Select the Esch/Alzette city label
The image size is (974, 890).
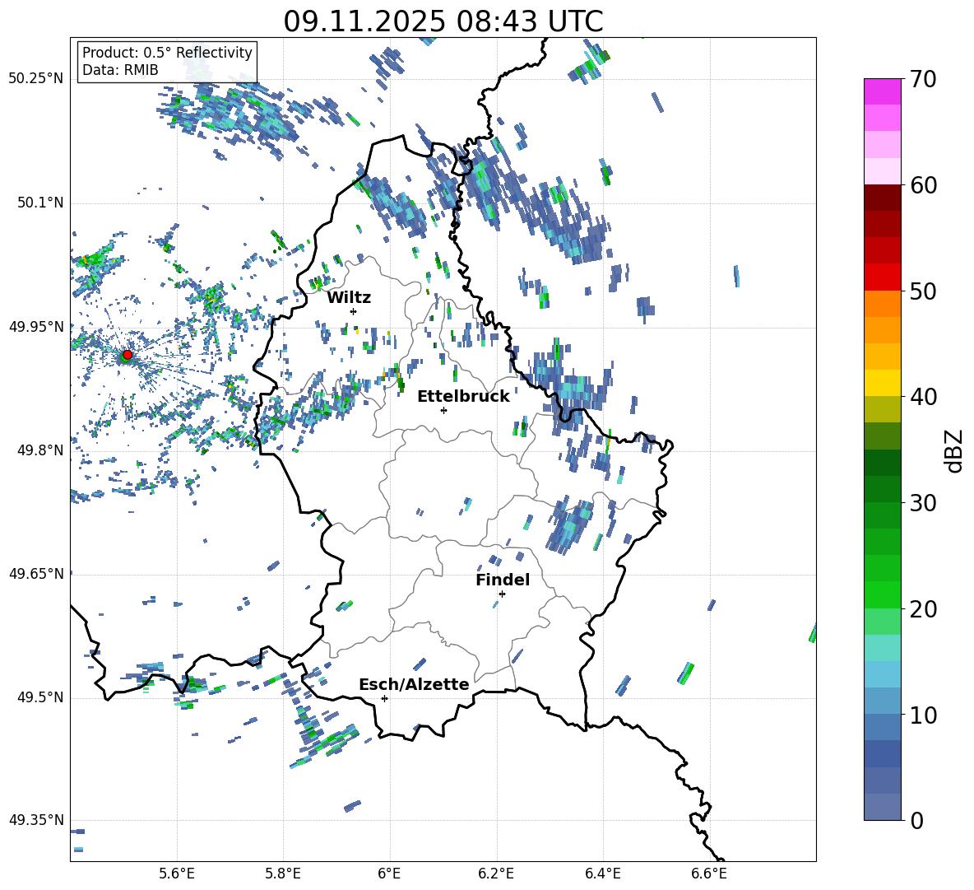(x=414, y=685)
